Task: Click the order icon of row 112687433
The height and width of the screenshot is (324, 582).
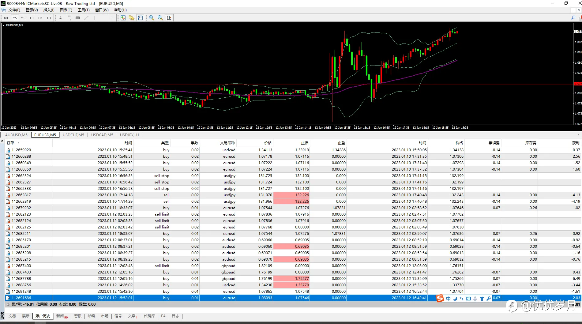Action: coord(8,272)
